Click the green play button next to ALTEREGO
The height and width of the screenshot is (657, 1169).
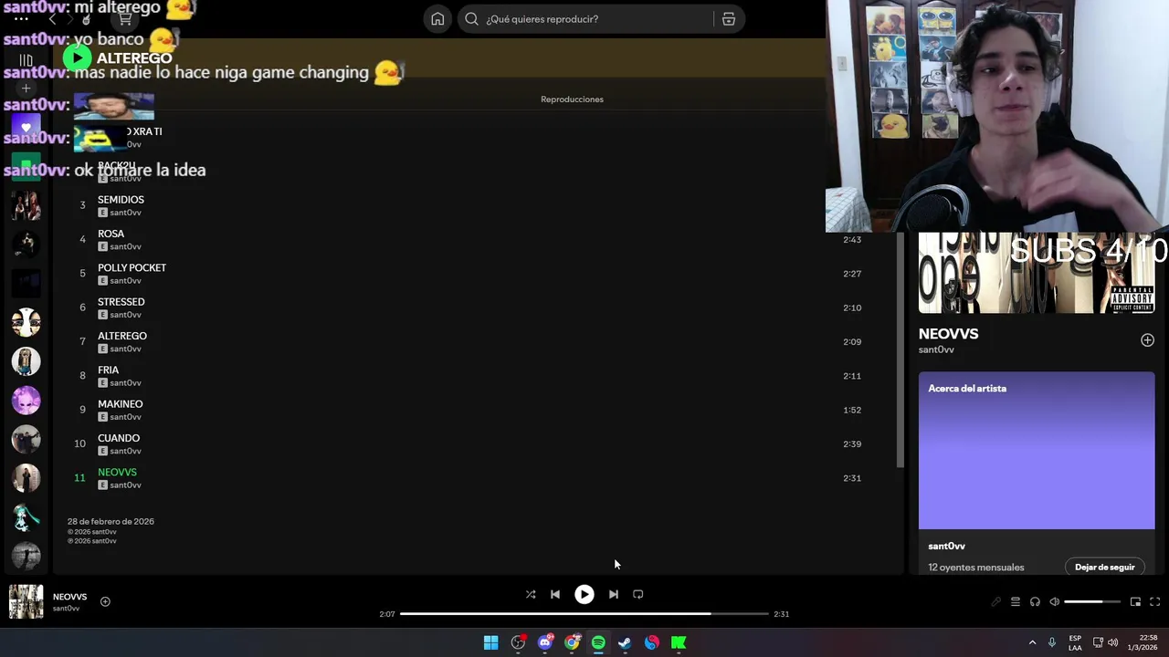coord(77,57)
